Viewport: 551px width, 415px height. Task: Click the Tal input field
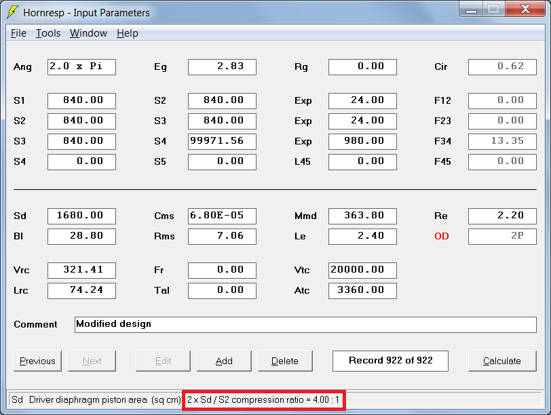pyautogui.click(x=222, y=291)
